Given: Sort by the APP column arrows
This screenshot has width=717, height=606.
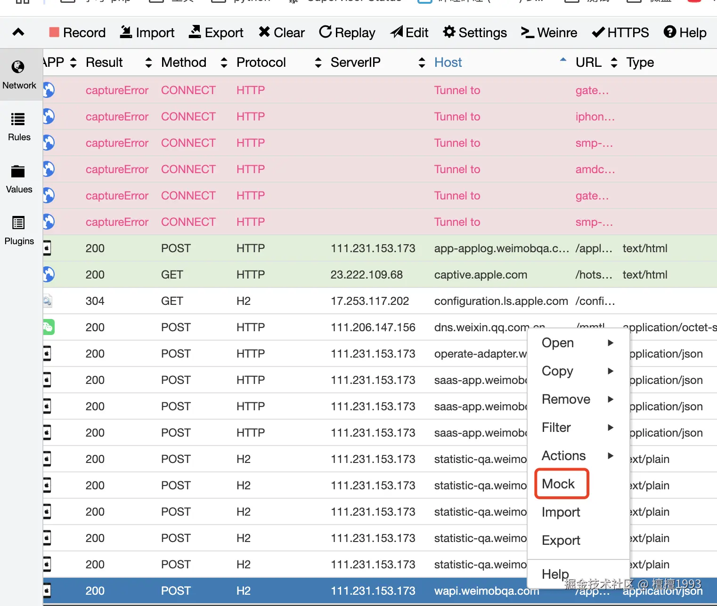Looking at the screenshot, I should click(x=73, y=63).
